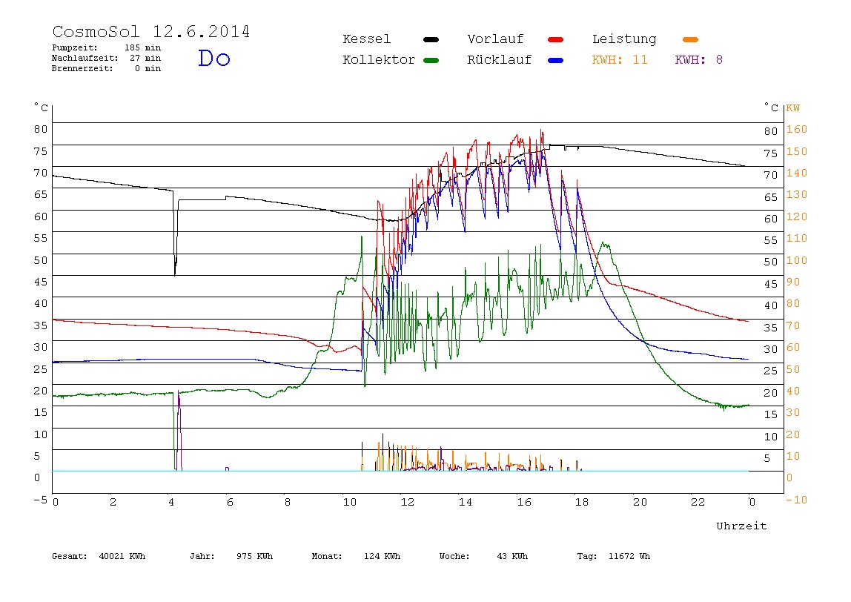Click the Rücklauf legend label
This screenshot has height=602, width=851.
(x=500, y=60)
